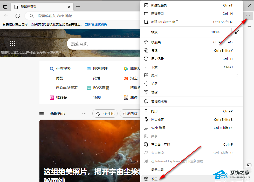Increase zoom with plus button
This screenshot has width=254, height=182.
point(226,32)
